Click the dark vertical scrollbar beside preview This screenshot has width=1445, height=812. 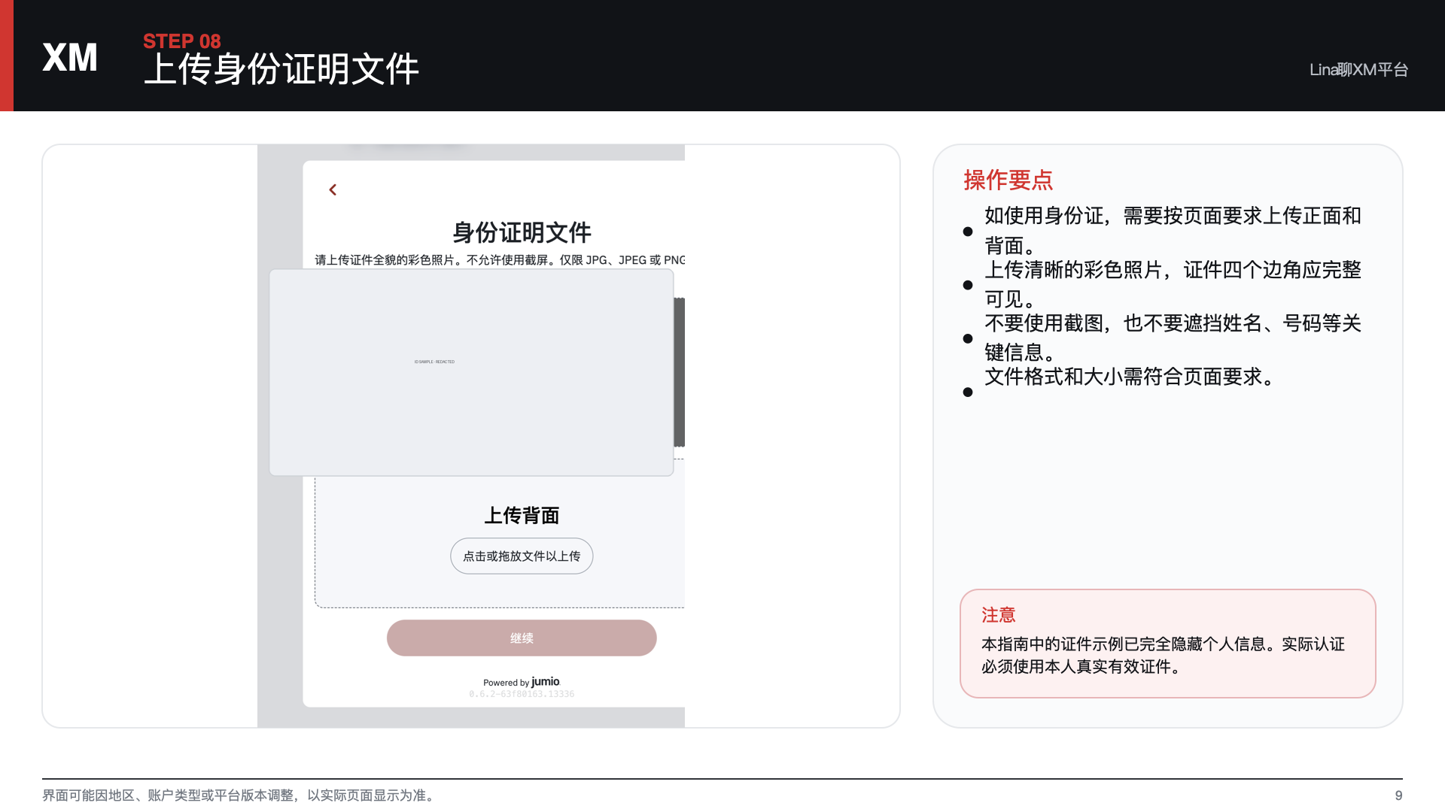pos(680,372)
